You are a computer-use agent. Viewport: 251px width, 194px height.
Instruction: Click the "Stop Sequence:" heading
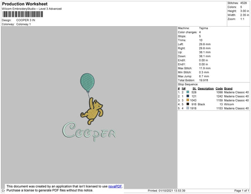coord(188,84)
